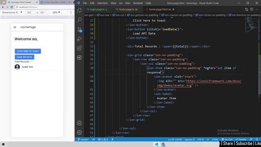261x147 pixels.
Task: Click Spaces: 4 indentation setting
Action: click(189, 140)
